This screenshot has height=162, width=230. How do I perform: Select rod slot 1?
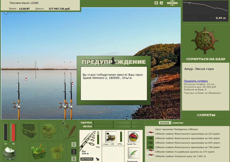point(74,144)
